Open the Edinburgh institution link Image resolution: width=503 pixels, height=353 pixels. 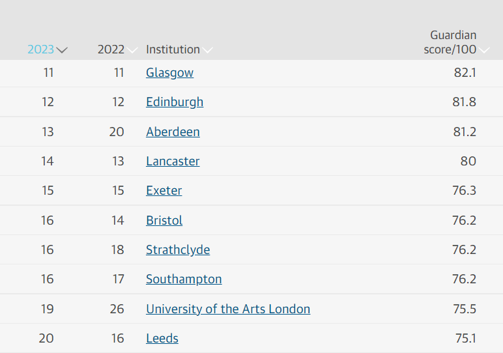(175, 102)
